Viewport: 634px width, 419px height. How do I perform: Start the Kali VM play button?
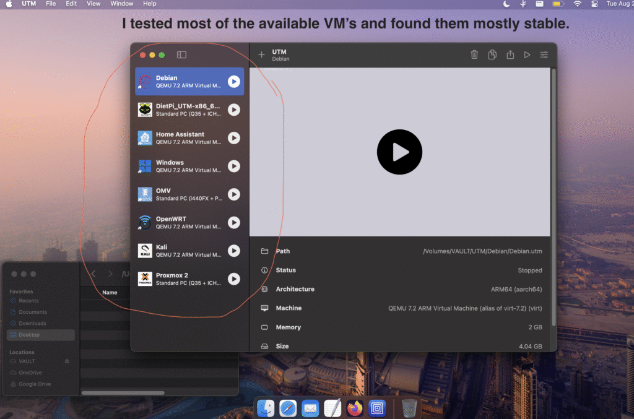point(233,251)
